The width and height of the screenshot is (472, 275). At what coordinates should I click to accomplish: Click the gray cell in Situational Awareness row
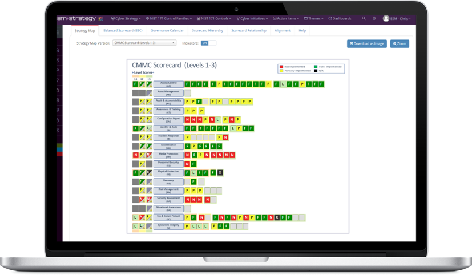click(x=188, y=208)
